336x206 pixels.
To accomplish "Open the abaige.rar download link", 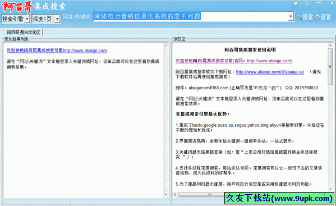I will pos(270,72).
